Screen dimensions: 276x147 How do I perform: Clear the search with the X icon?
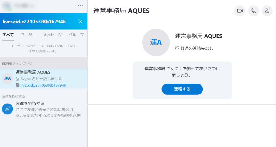click(80, 21)
